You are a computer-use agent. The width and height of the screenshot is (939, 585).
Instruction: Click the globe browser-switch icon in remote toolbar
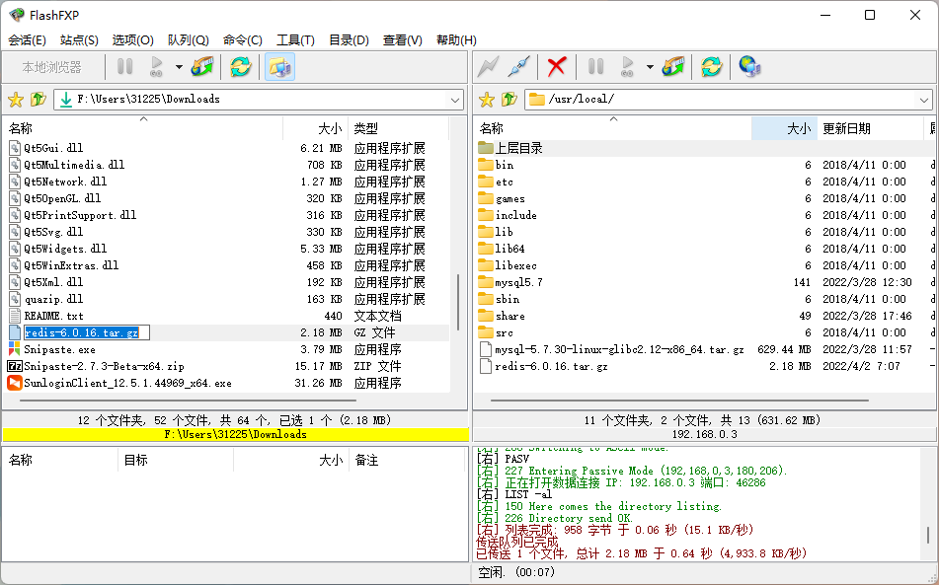click(x=749, y=66)
